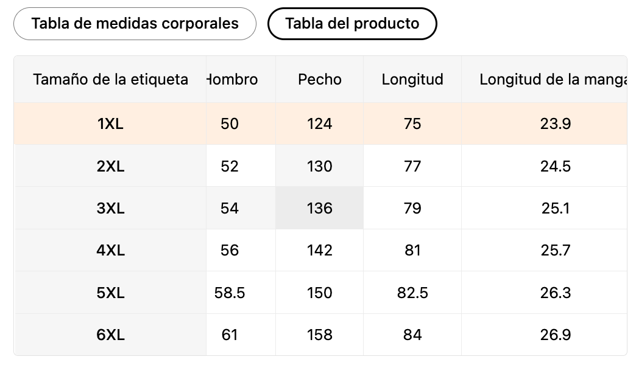
Task: Click the 130 chest value for 2XL
Action: tap(320, 166)
